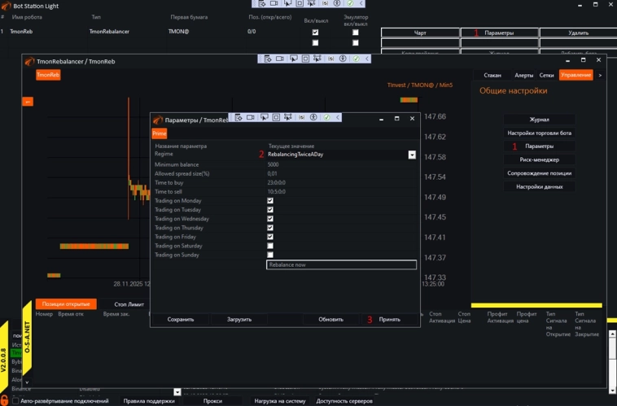Screen dimensions: 617x406
Task: Open the Regime dropdown list
Action: coord(412,155)
